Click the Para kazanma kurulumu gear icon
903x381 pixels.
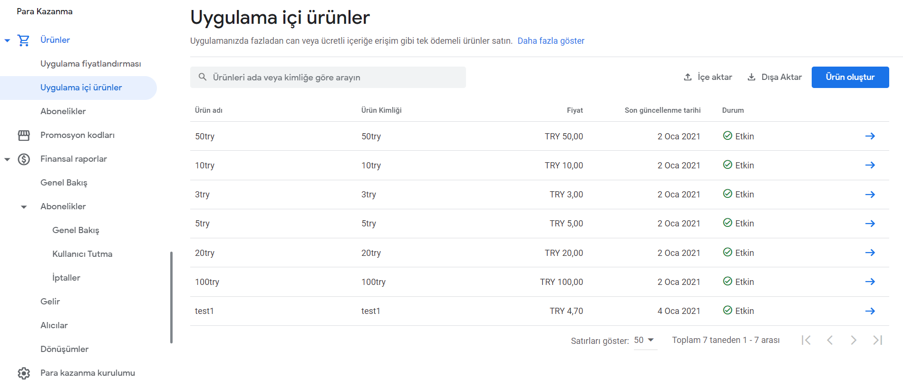coord(24,373)
